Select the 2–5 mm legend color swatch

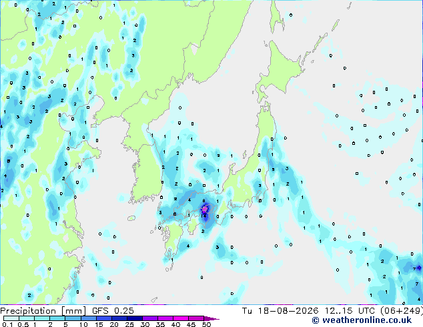point(57,318)
